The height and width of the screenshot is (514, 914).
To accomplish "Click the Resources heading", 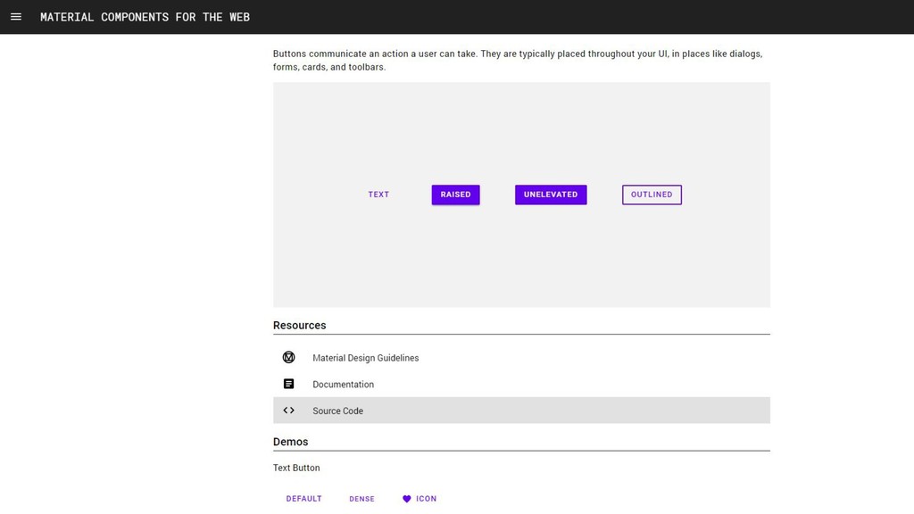I will (300, 325).
